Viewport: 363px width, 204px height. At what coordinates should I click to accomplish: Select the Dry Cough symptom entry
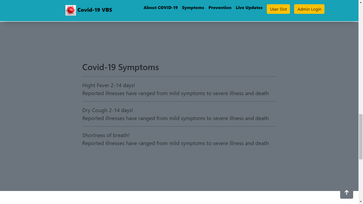[x=108, y=110]
